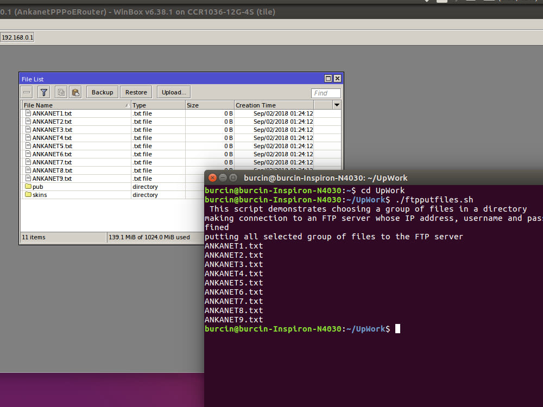543x407 pixels.
Task: Click the 0 B size of ANKANET3.txt
Action: (229, 130)
